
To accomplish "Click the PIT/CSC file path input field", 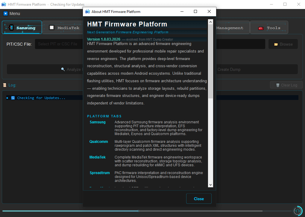I will 57,44.
